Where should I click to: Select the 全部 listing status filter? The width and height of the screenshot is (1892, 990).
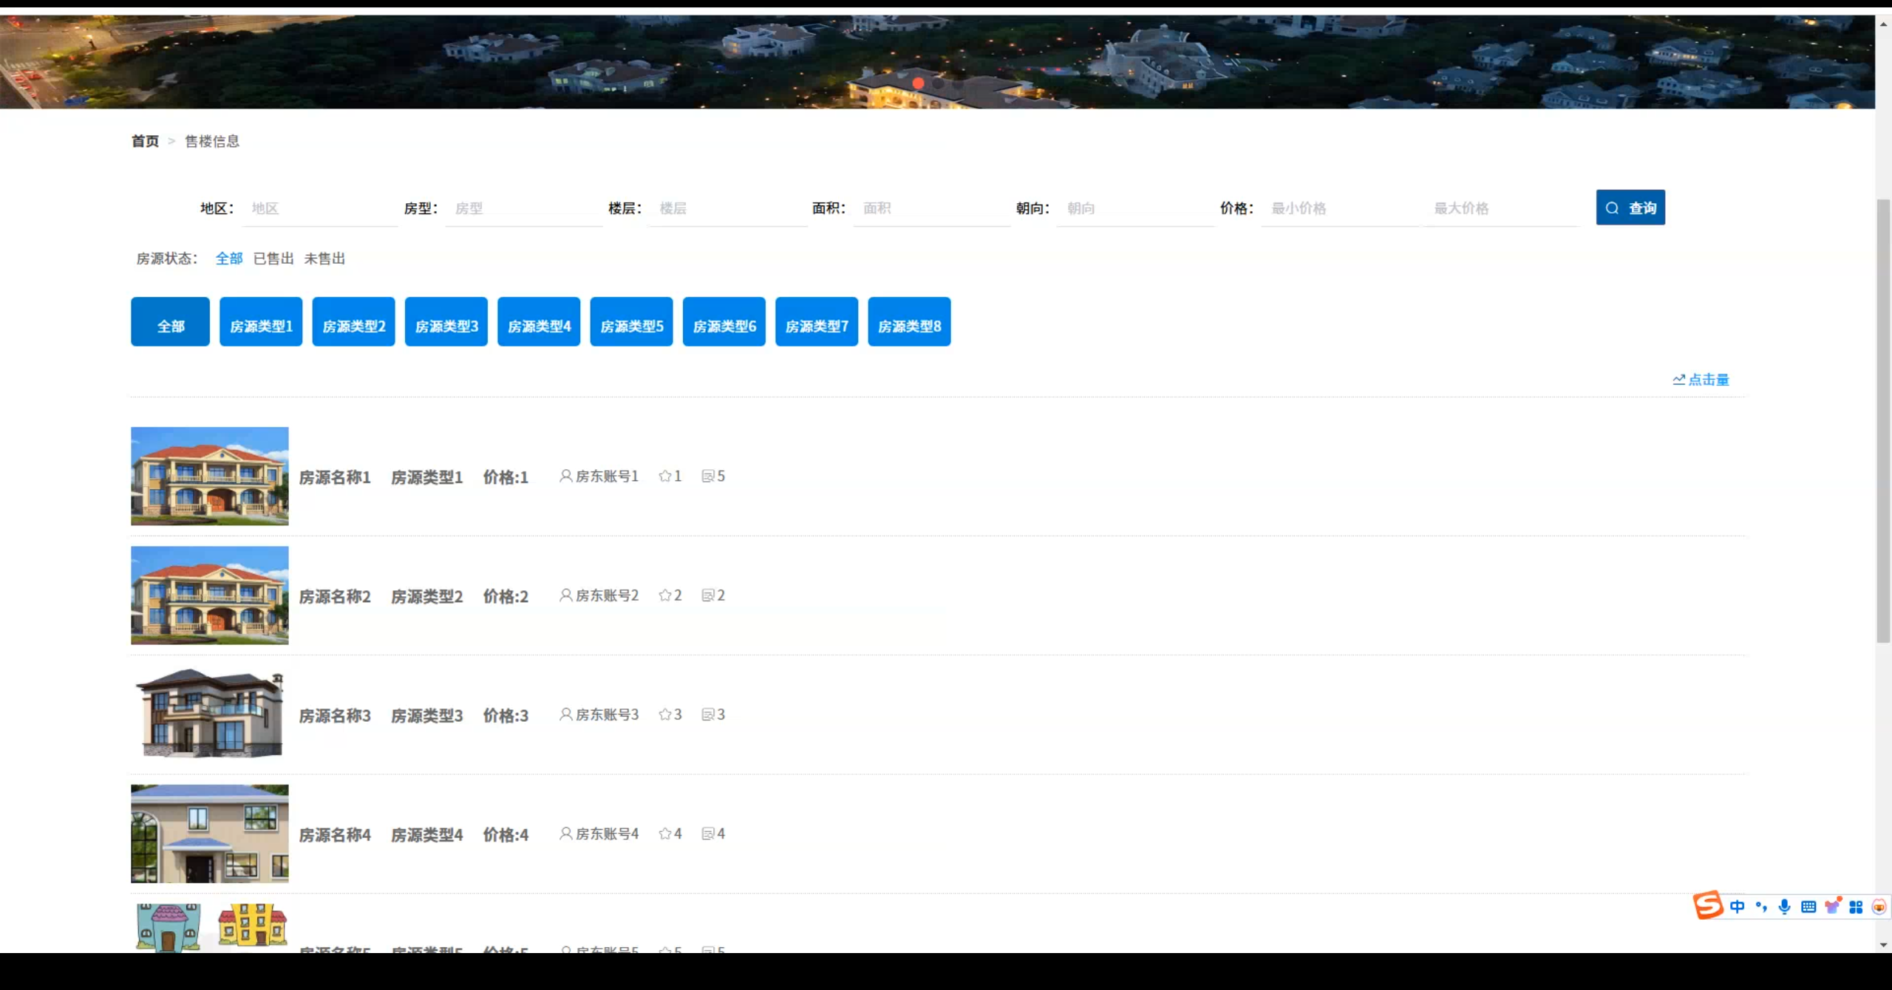tap(229, 259)
